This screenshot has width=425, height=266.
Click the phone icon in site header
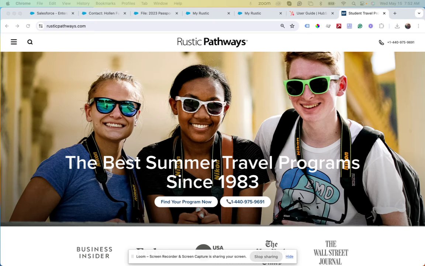pos(381,42)
